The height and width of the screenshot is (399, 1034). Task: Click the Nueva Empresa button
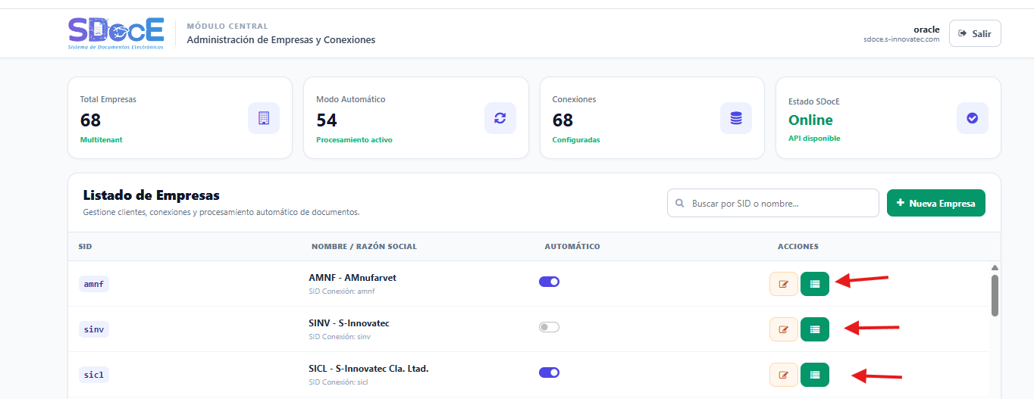pyautogui.click(x=936, y=203)
